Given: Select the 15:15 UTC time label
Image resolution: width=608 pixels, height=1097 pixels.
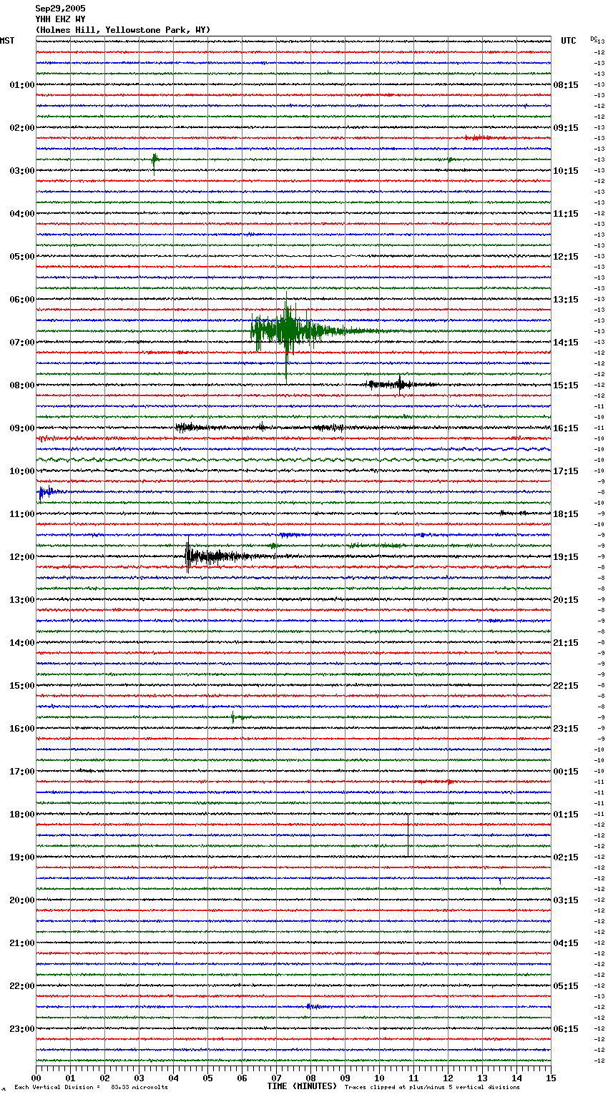Looking at the screenshot, I should click(566, 385).
